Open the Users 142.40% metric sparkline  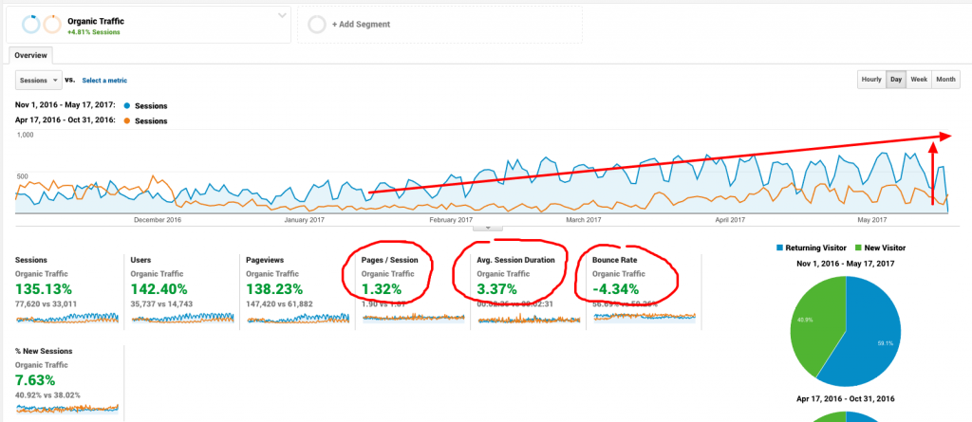coord(182,318)
